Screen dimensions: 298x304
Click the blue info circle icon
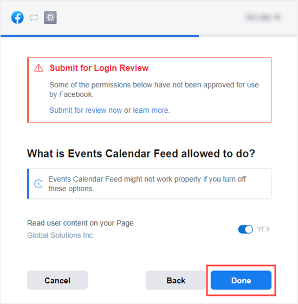(x=38, y=184)
